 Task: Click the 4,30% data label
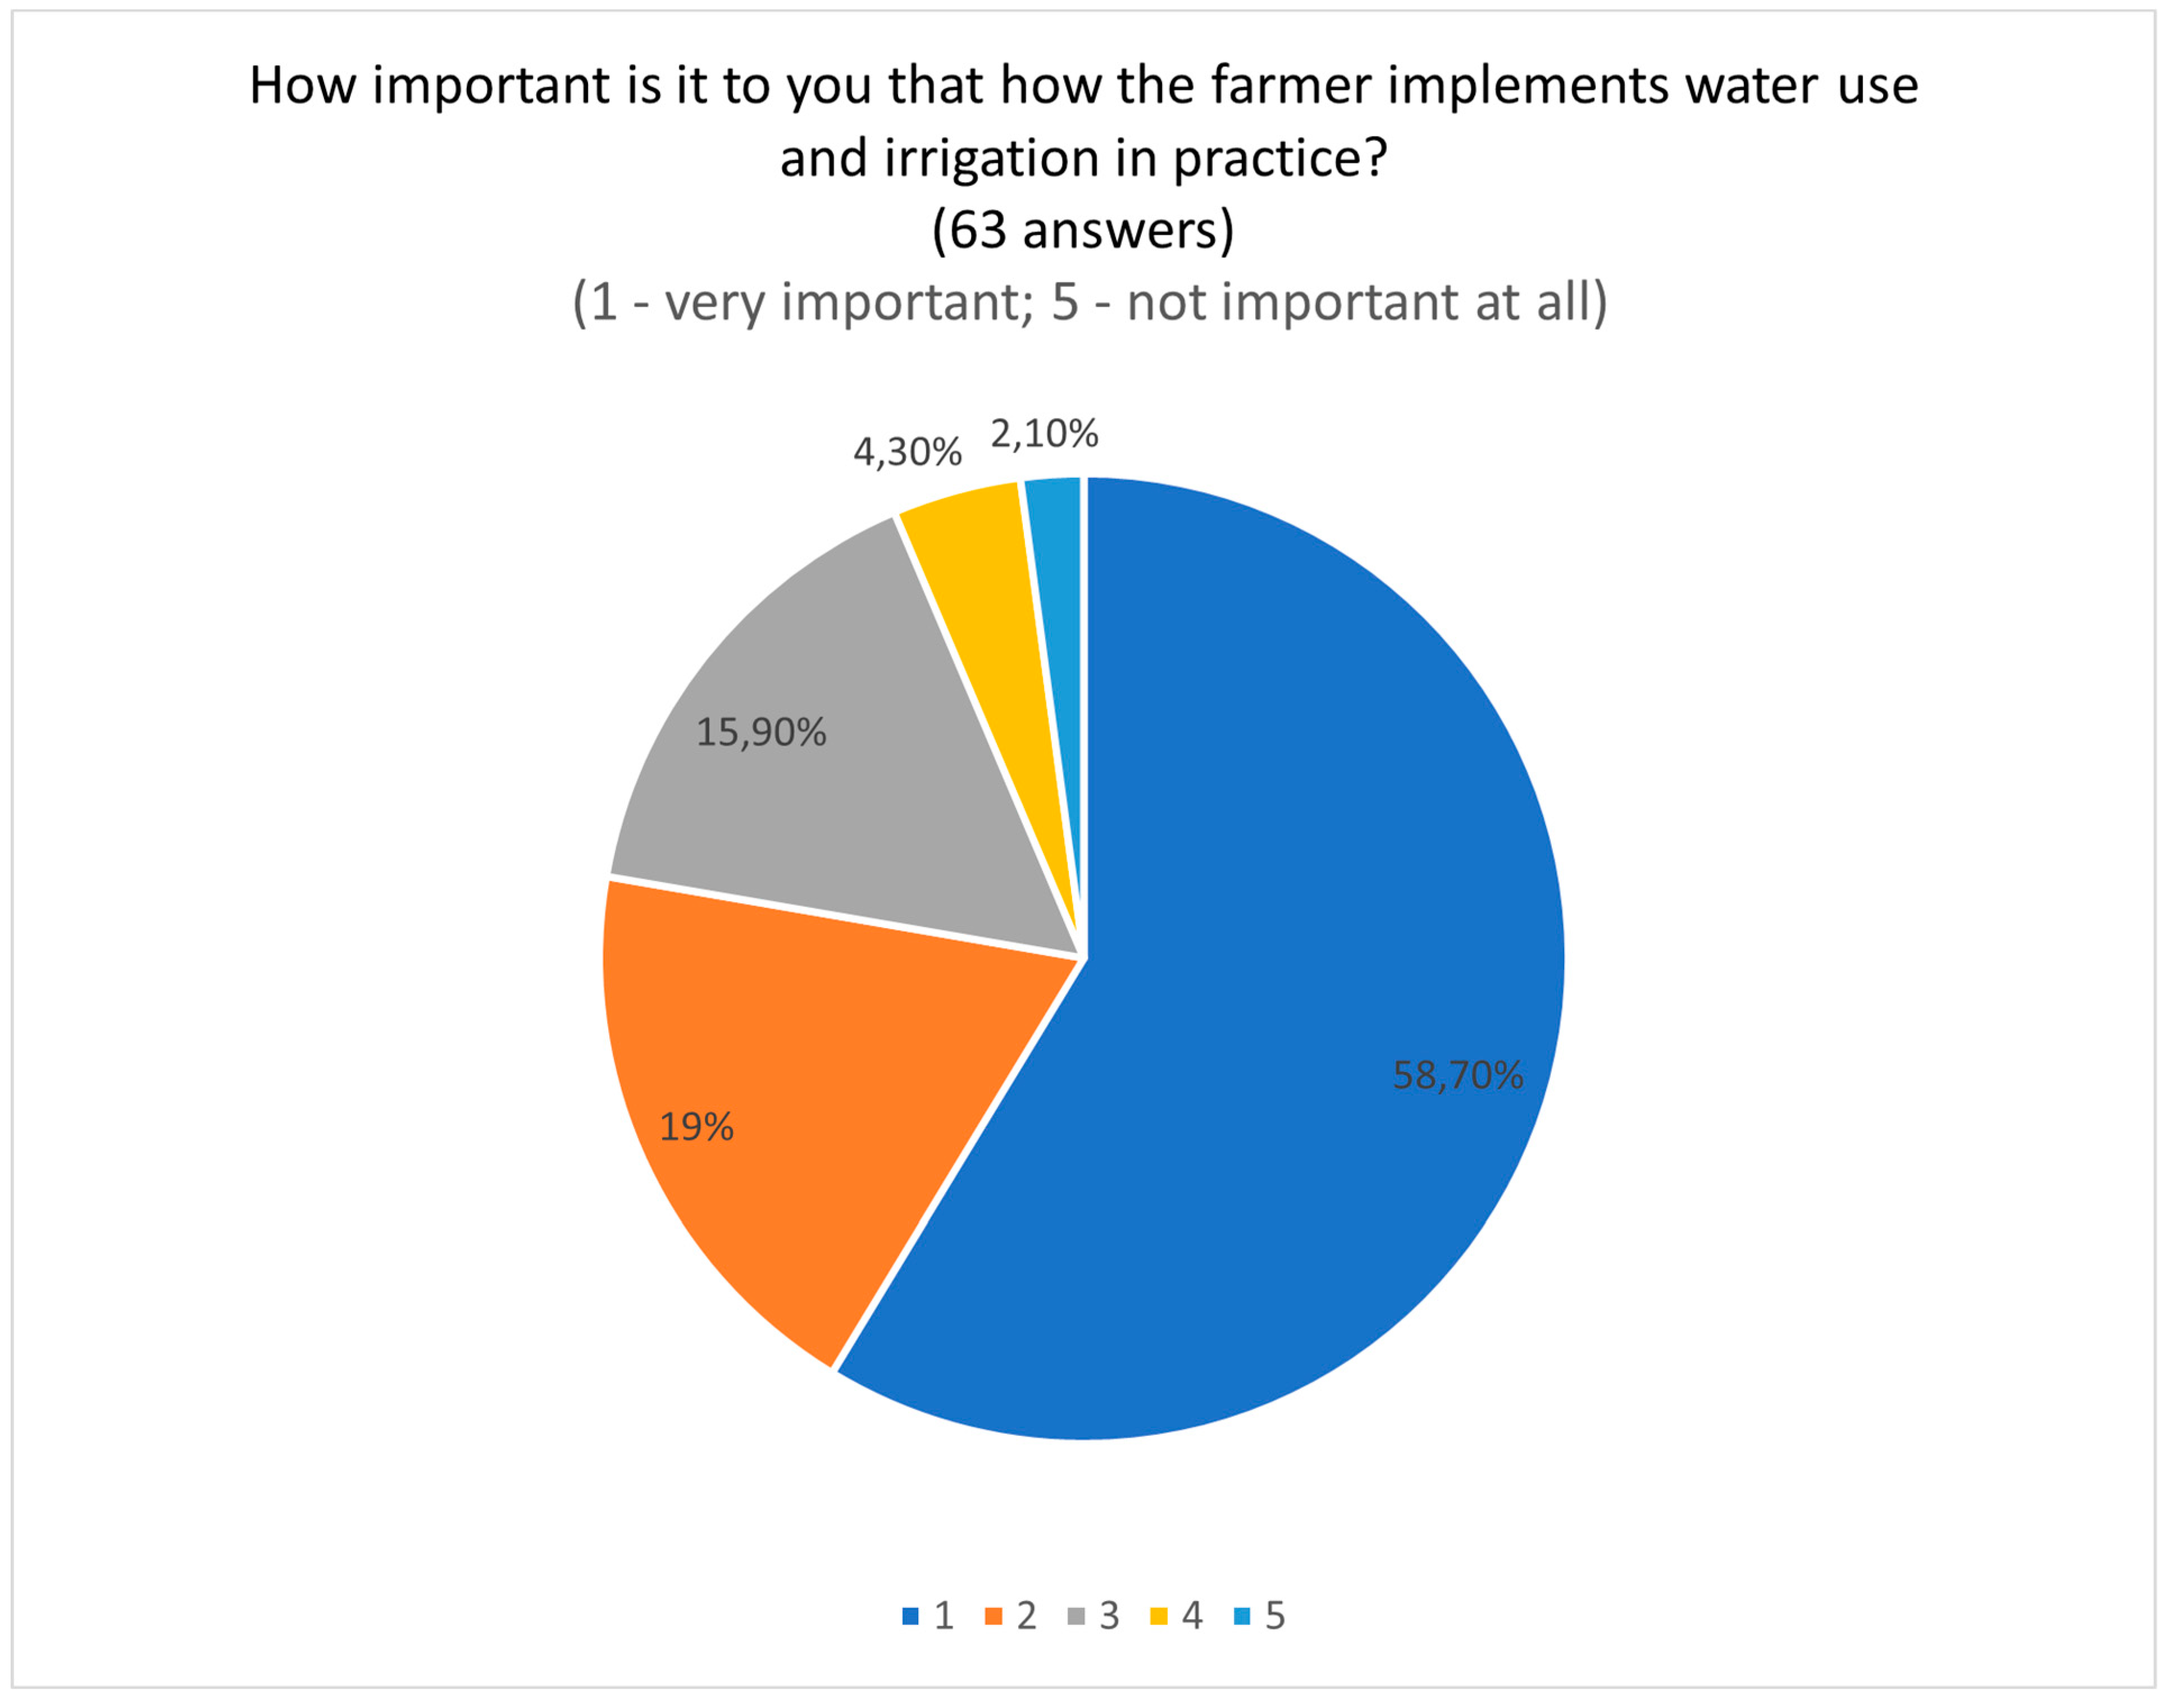908,453
